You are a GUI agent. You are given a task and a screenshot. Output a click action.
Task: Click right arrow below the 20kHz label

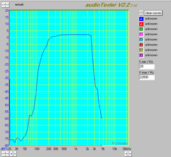coord(130,154)
